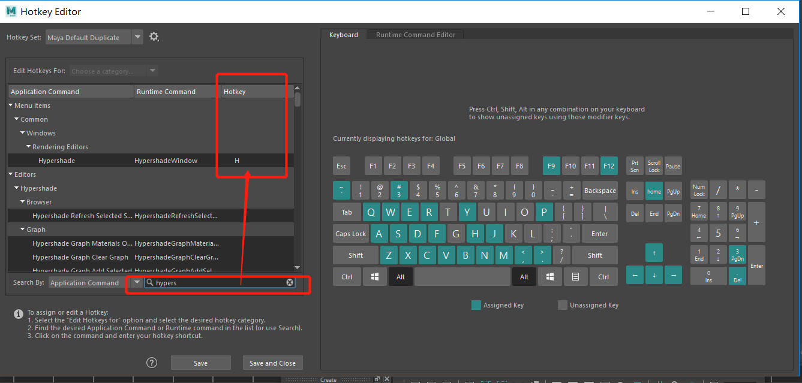
Task: Open hotkey set settings gear
Action: [x=154, y=37]
